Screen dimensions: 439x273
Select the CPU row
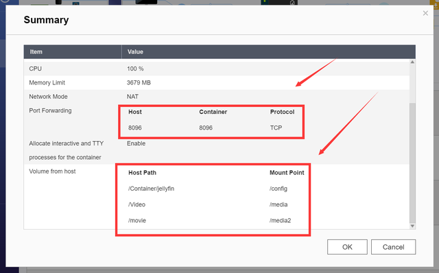point(217,69)
